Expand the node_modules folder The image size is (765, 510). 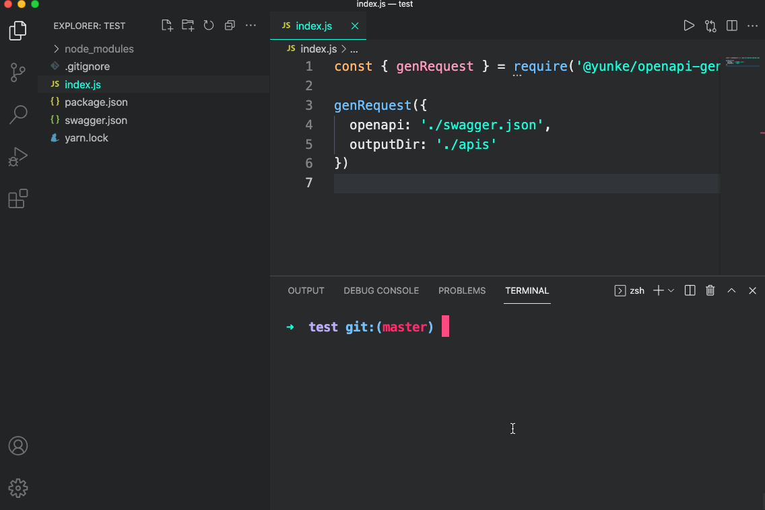(x=154, y=49)
